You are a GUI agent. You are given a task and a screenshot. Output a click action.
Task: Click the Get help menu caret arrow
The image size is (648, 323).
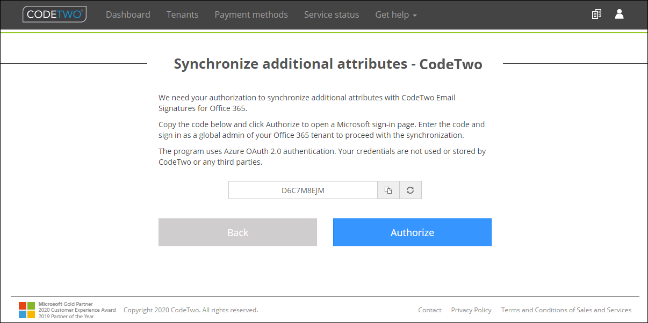415,16
